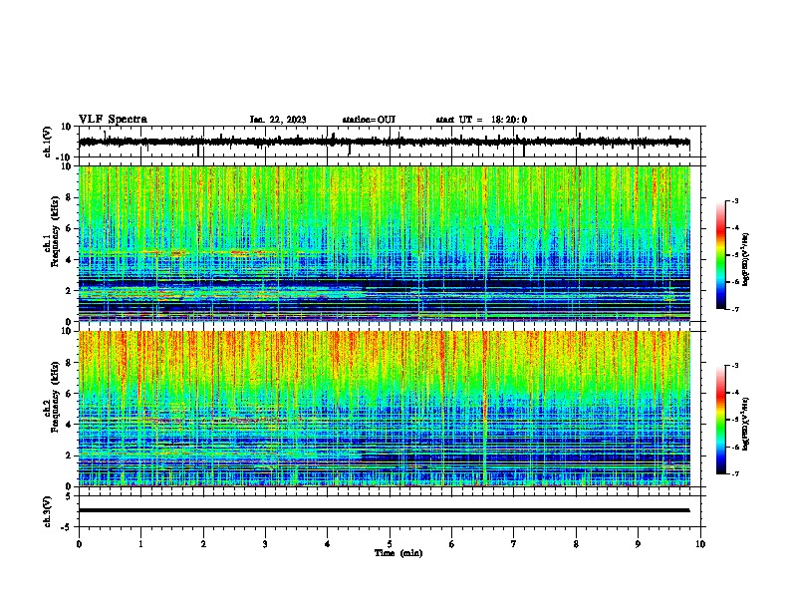Click the "5" tick of the ch.3(V) axis
Screen dimensions: 789x610
[70, 495]
